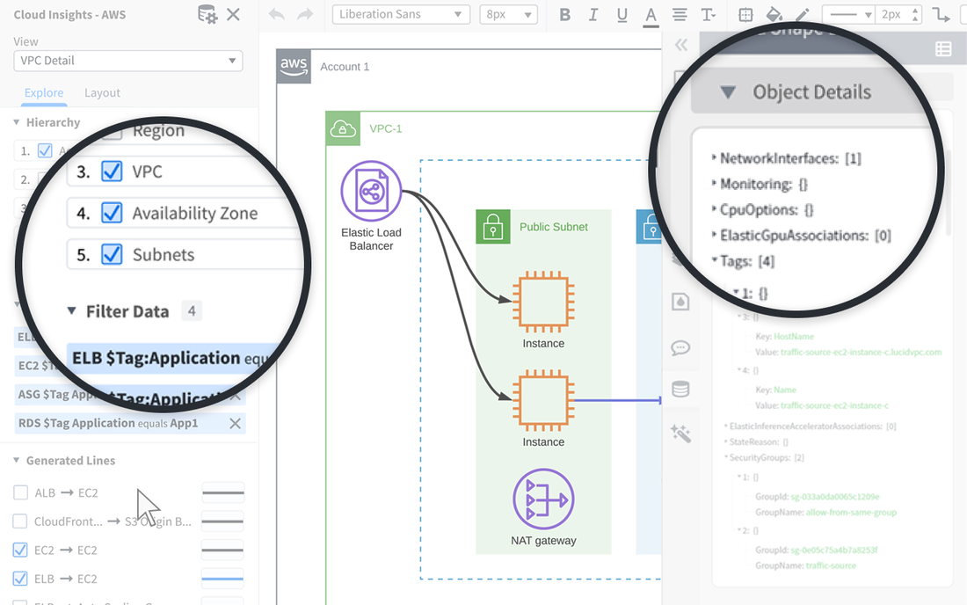Click the Redo arrow in the toolbar
This screenshot has height=605, width=967.
(x=305, y=14)
